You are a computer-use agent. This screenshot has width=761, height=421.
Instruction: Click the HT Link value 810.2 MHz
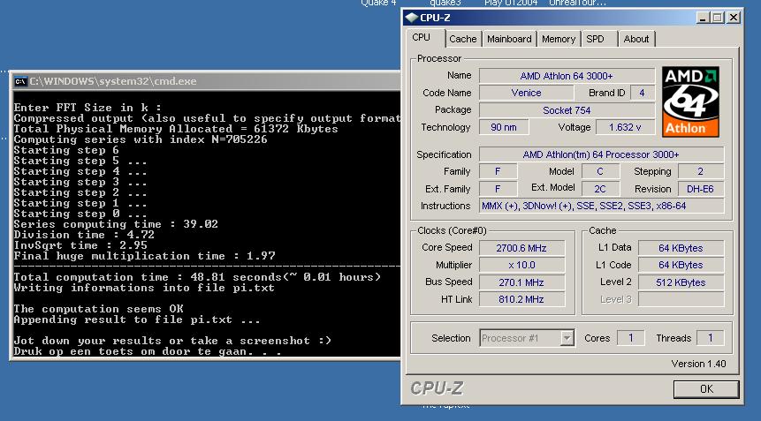521,299
